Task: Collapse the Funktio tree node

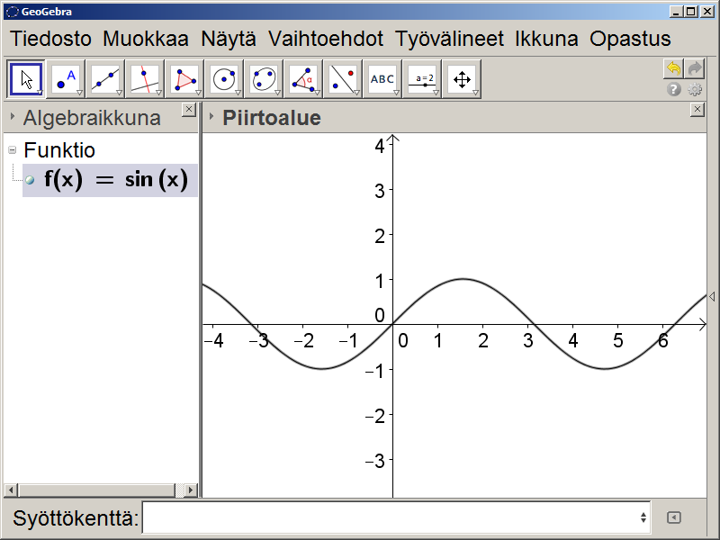Action: pos(13,149)
